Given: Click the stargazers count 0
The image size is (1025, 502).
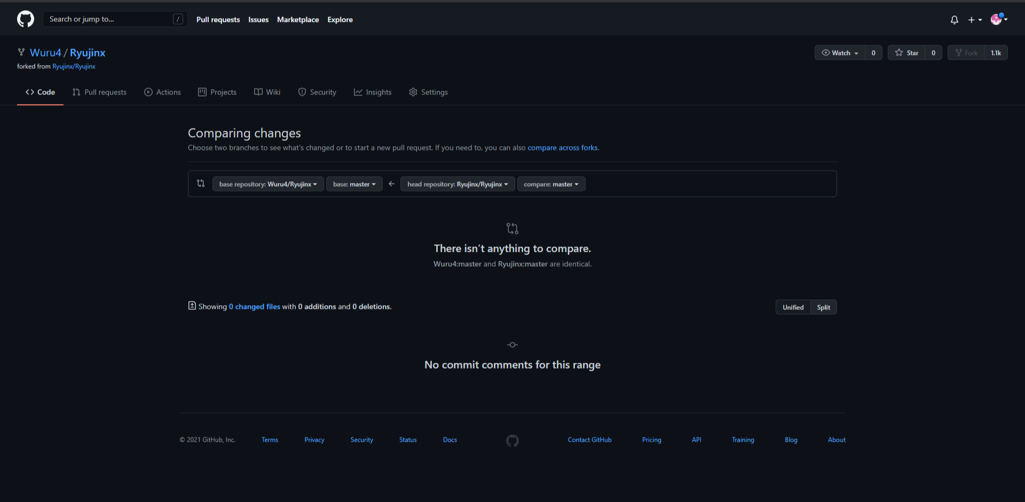Looking at the screenshot, I should point(933,53).
